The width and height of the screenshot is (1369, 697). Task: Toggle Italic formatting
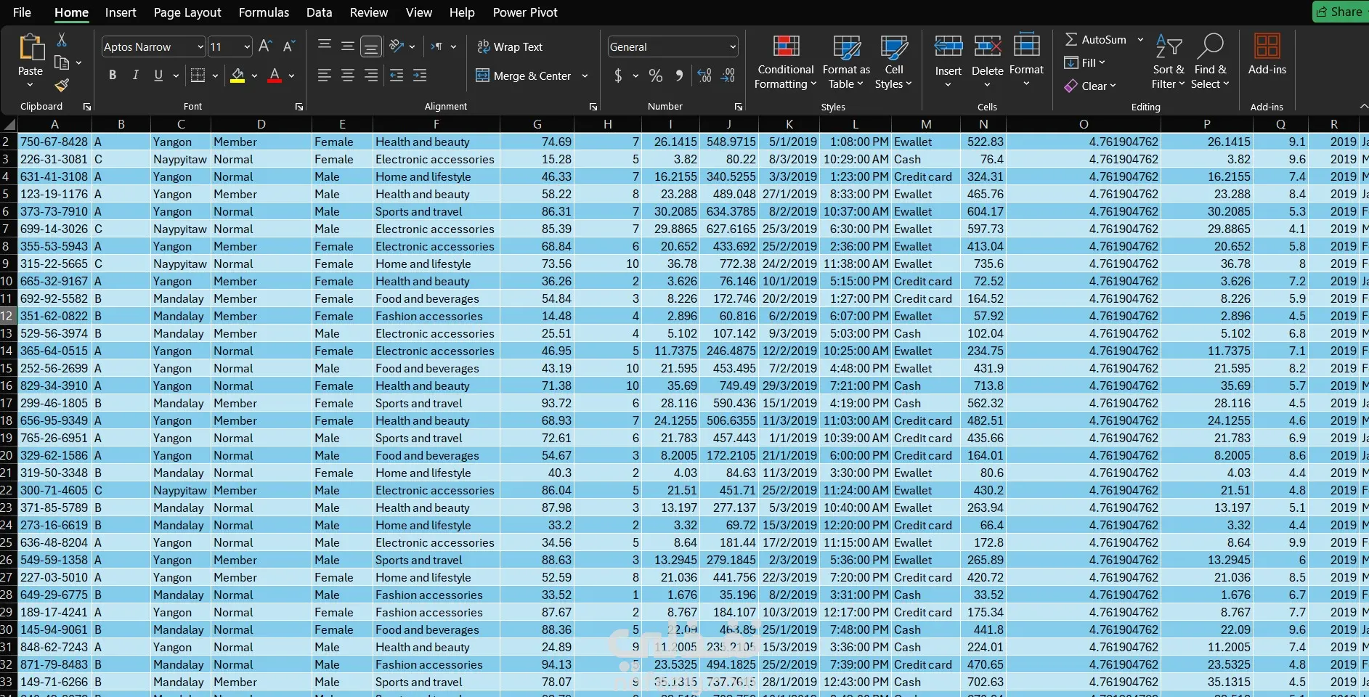135,76
